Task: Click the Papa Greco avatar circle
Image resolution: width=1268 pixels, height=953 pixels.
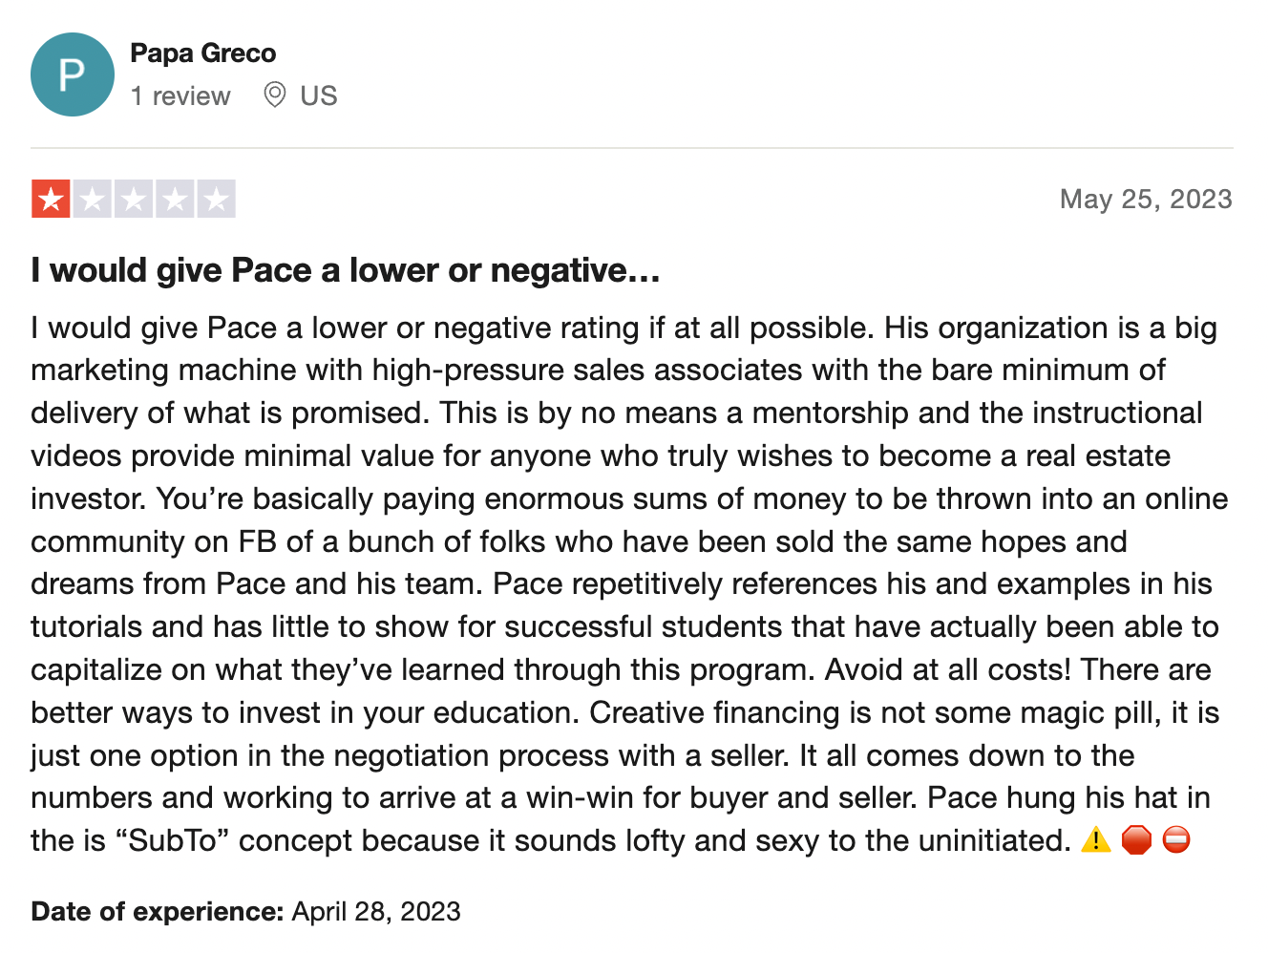Action: tap(73, 74)
